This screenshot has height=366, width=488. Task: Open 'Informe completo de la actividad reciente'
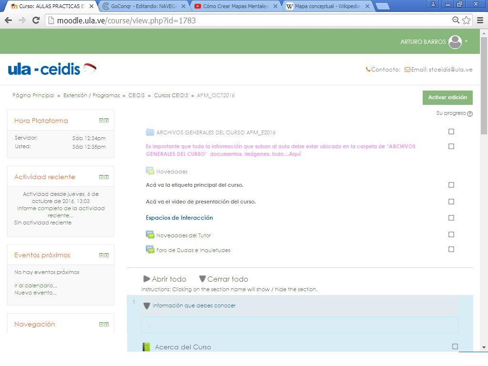(61, 212)
